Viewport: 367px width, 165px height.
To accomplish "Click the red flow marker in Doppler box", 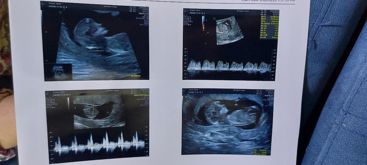I will point(228,20).
